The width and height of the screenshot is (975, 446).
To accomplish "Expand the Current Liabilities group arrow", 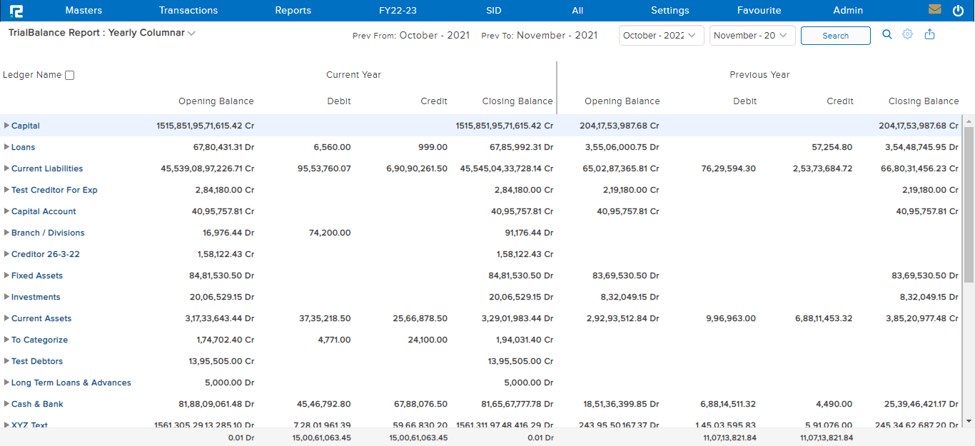I will click(x=6, y=168).
